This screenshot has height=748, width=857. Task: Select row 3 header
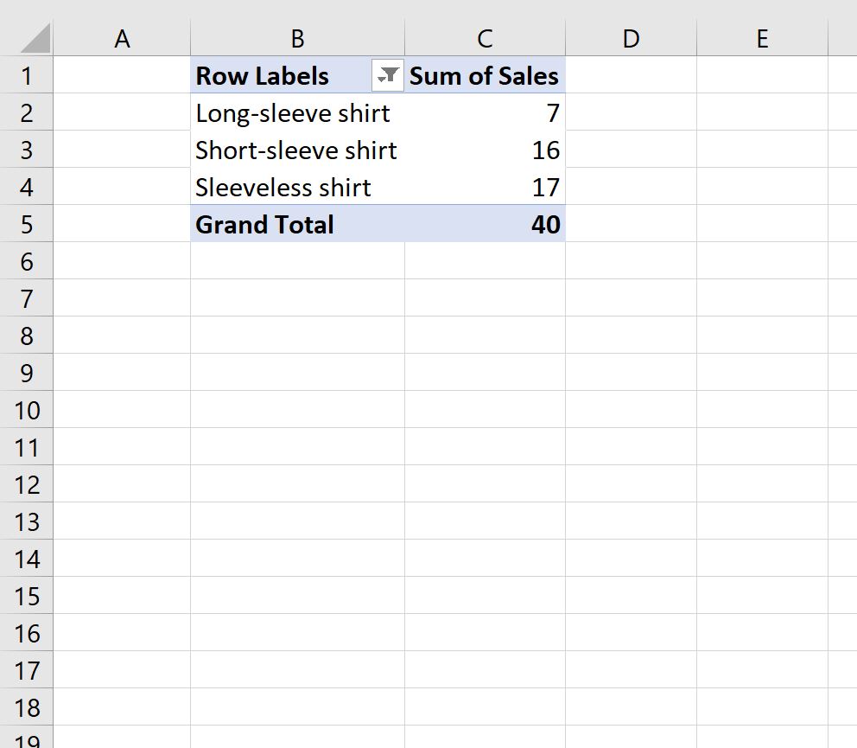[26, 150]
